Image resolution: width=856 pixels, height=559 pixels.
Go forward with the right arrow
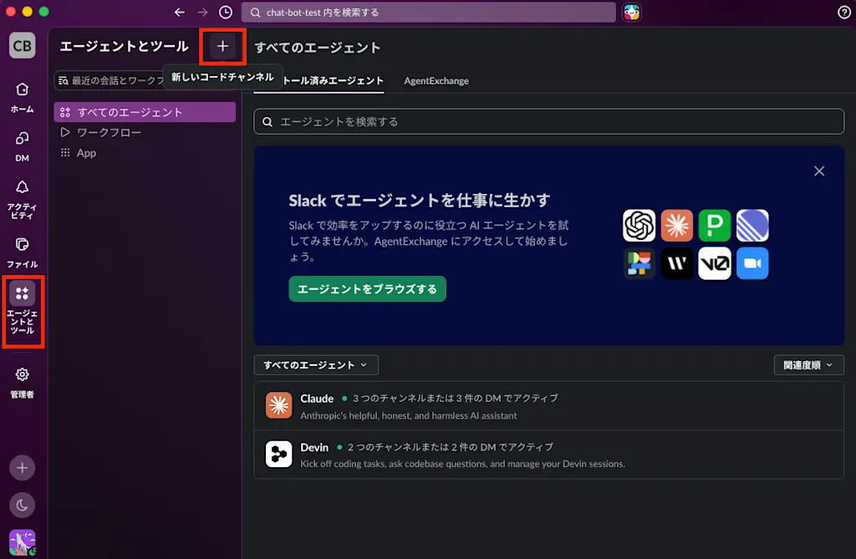202,12
